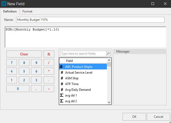Click the divide operator button
Image resolution: width=171 pixels, height=123 pixels.
click(49, 62)
